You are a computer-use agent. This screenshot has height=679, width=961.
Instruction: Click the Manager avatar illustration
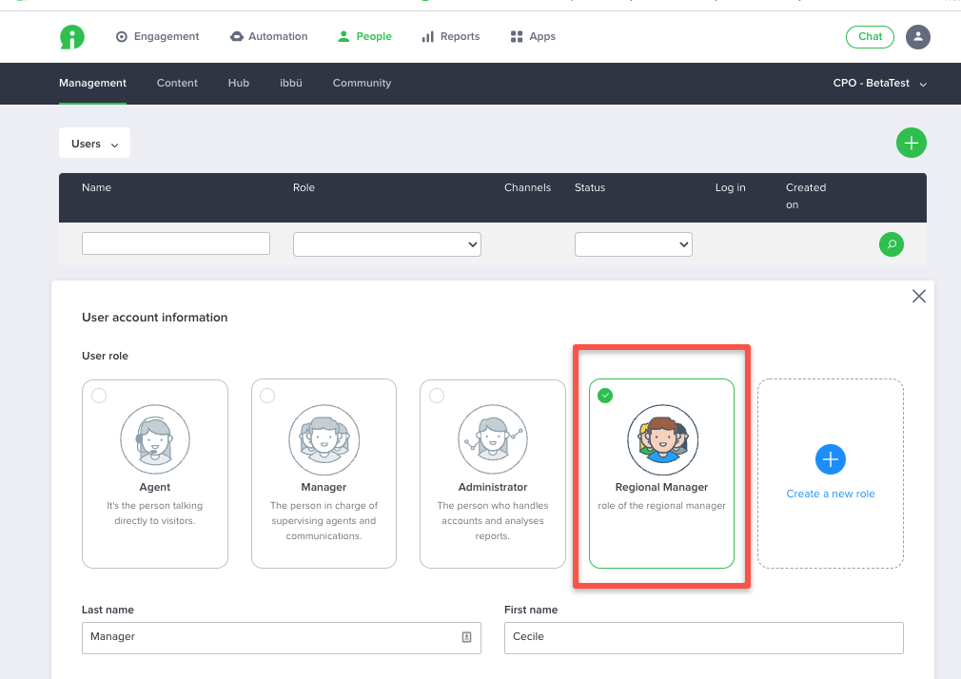(324, 439)
